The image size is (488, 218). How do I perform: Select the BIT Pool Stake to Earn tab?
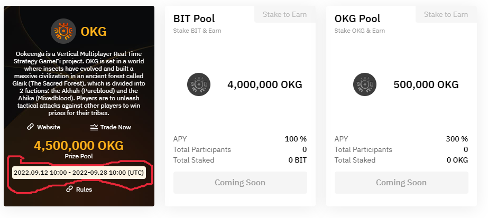click(x=284, y=14)
